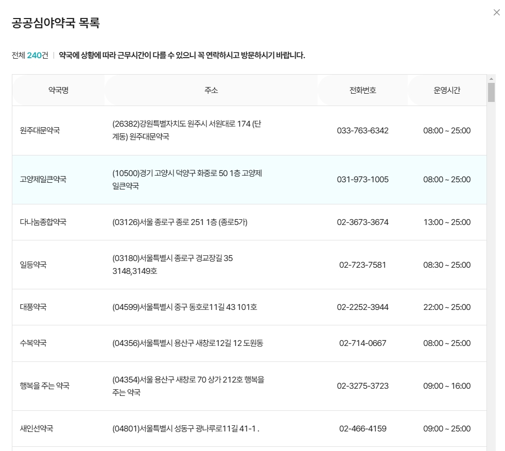Click operating hours 22:00 ~ 25:00

pyautogui.click(x=446, y=307)
